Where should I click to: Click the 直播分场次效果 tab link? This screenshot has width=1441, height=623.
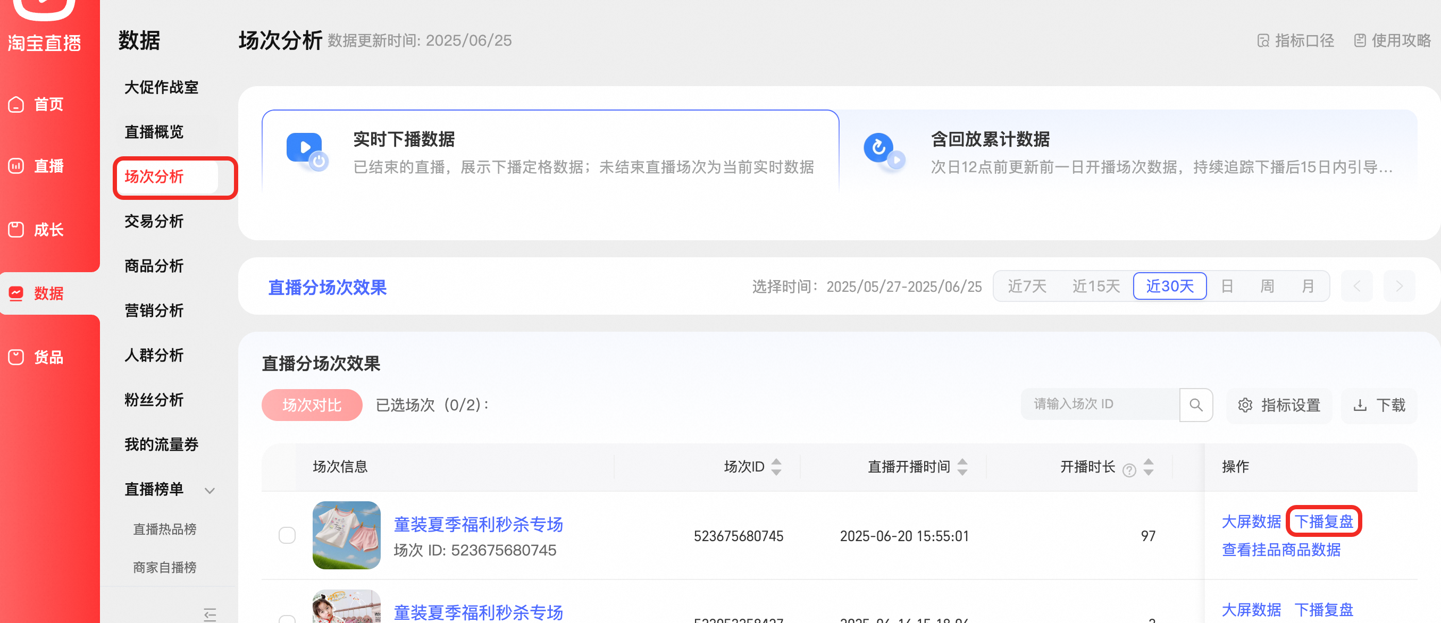(327, 288)
